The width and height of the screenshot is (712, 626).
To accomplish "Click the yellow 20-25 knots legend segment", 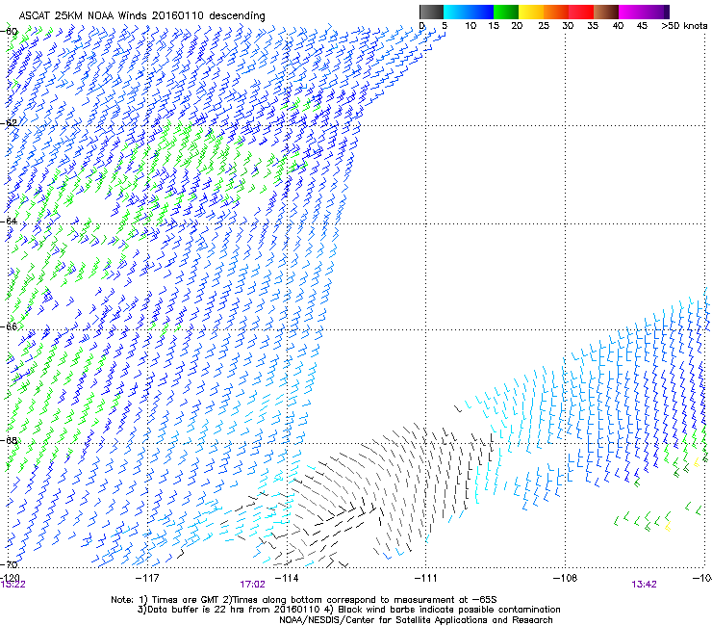I will tap(531, 12).
